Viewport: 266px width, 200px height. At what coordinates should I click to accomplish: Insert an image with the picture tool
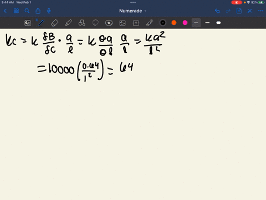click(122, 23)
